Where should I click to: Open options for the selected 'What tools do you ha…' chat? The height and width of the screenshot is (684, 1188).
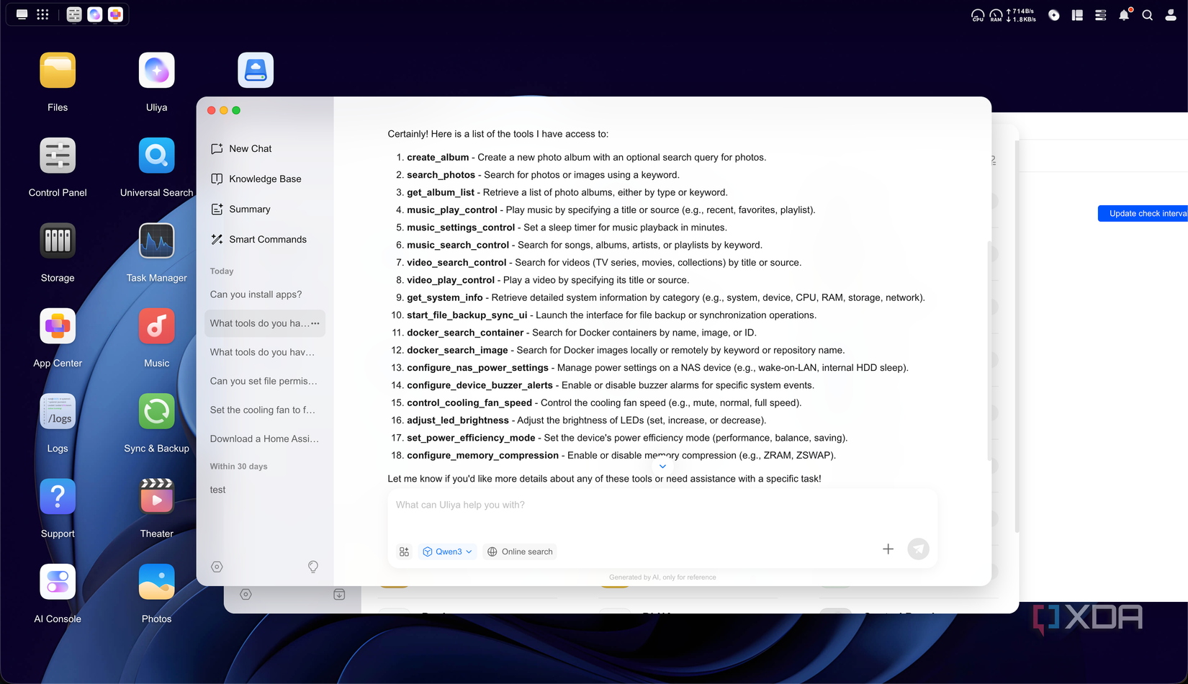[315, 323]
